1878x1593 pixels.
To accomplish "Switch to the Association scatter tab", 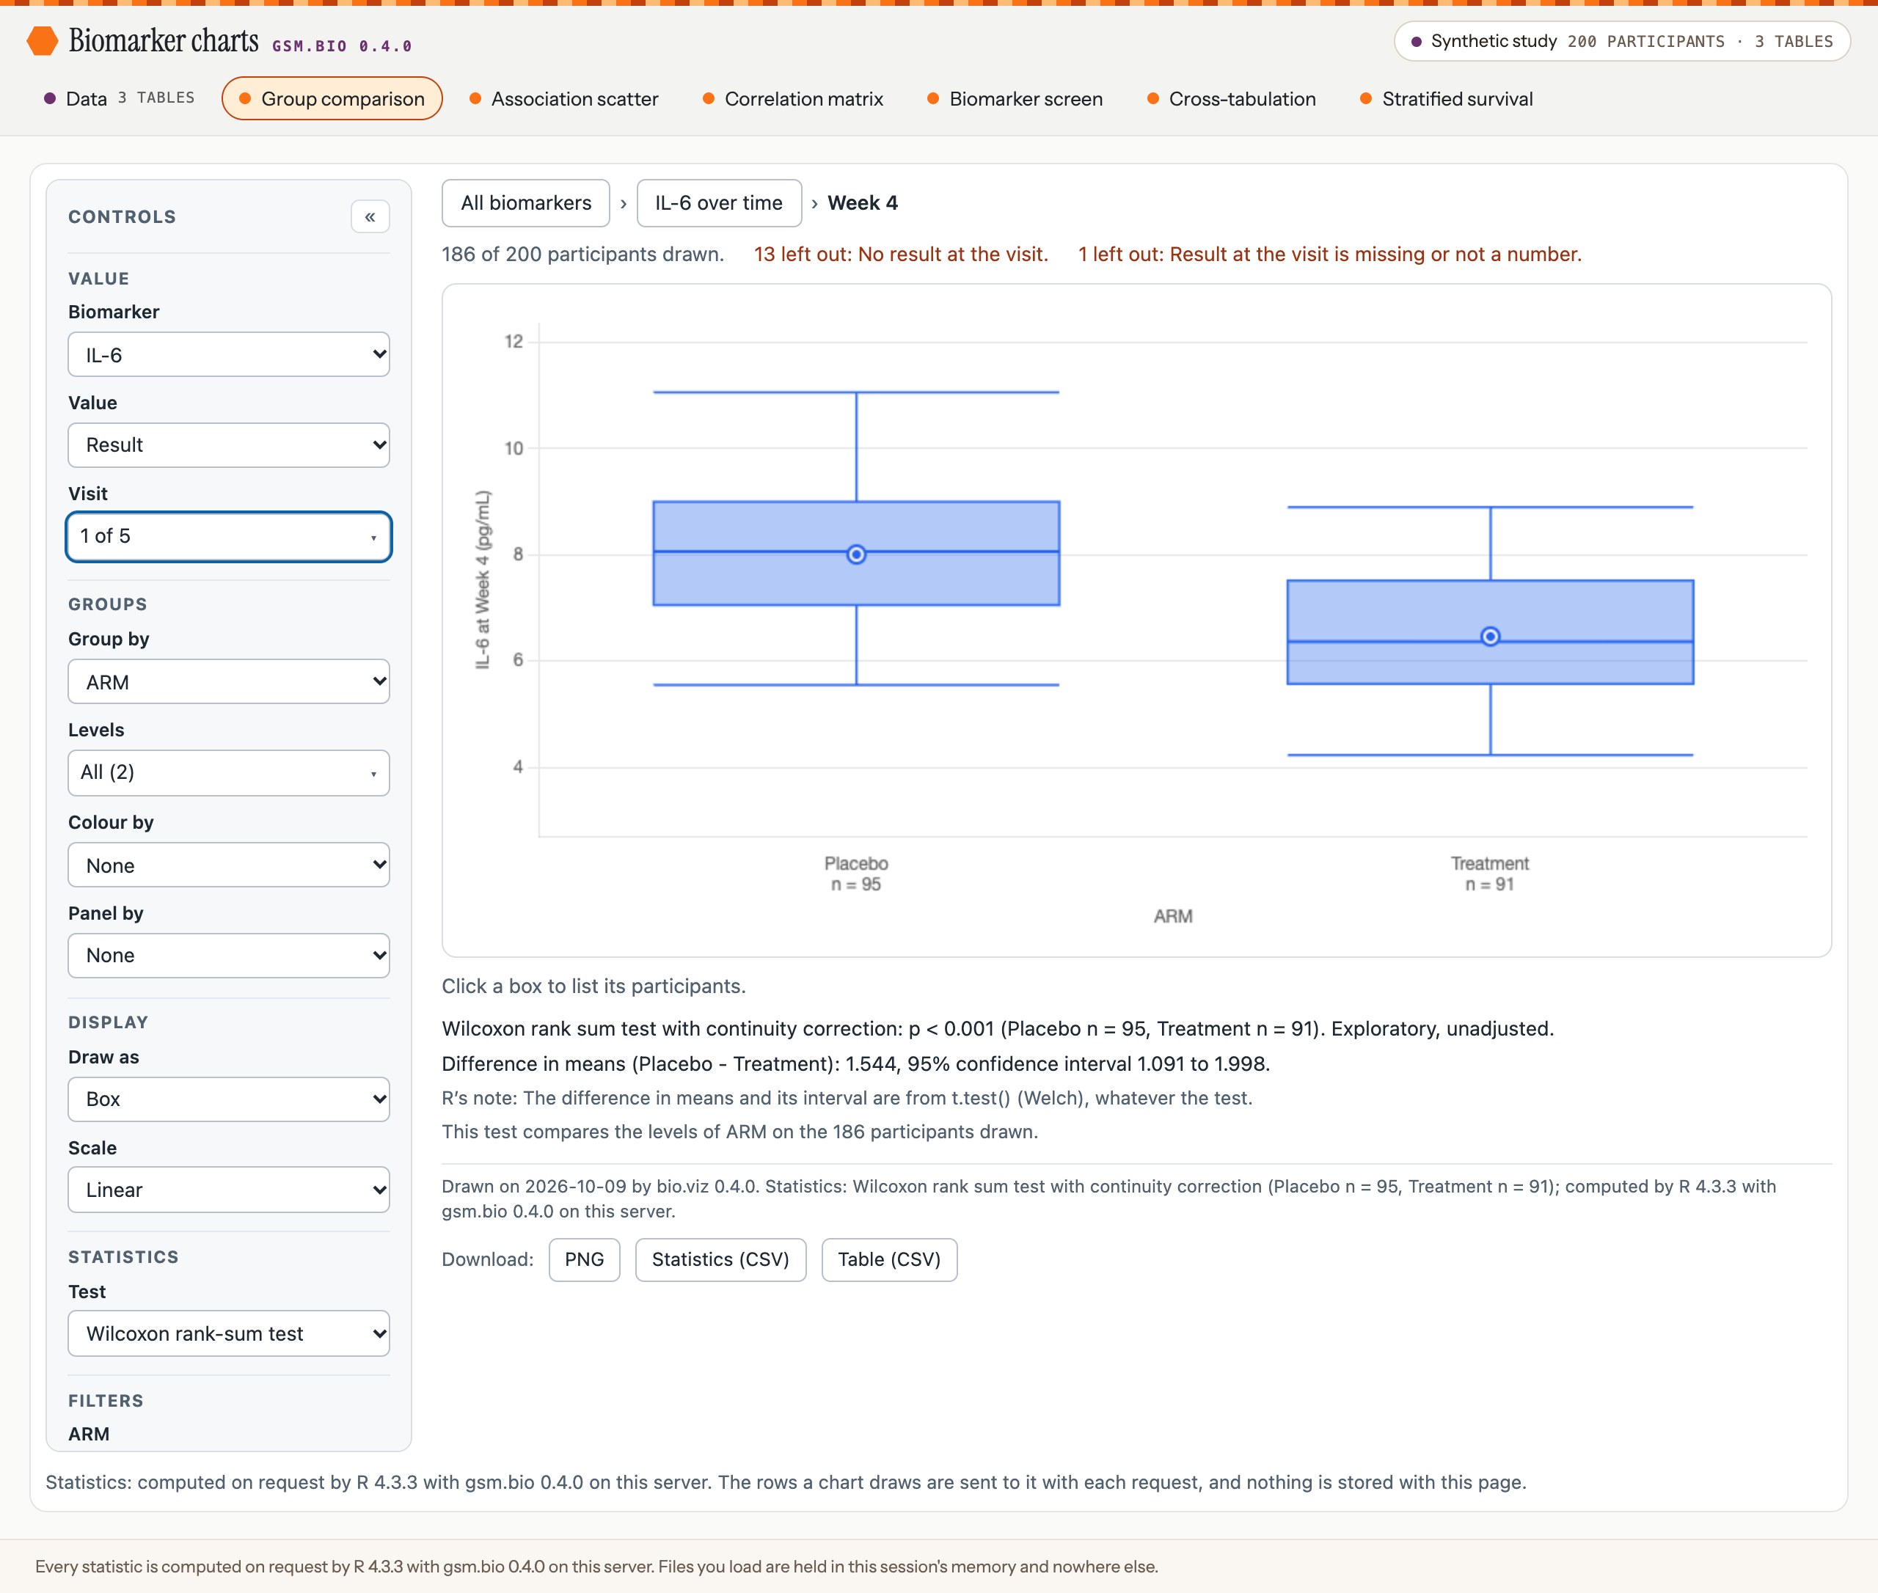I will (x=563, y=98).
